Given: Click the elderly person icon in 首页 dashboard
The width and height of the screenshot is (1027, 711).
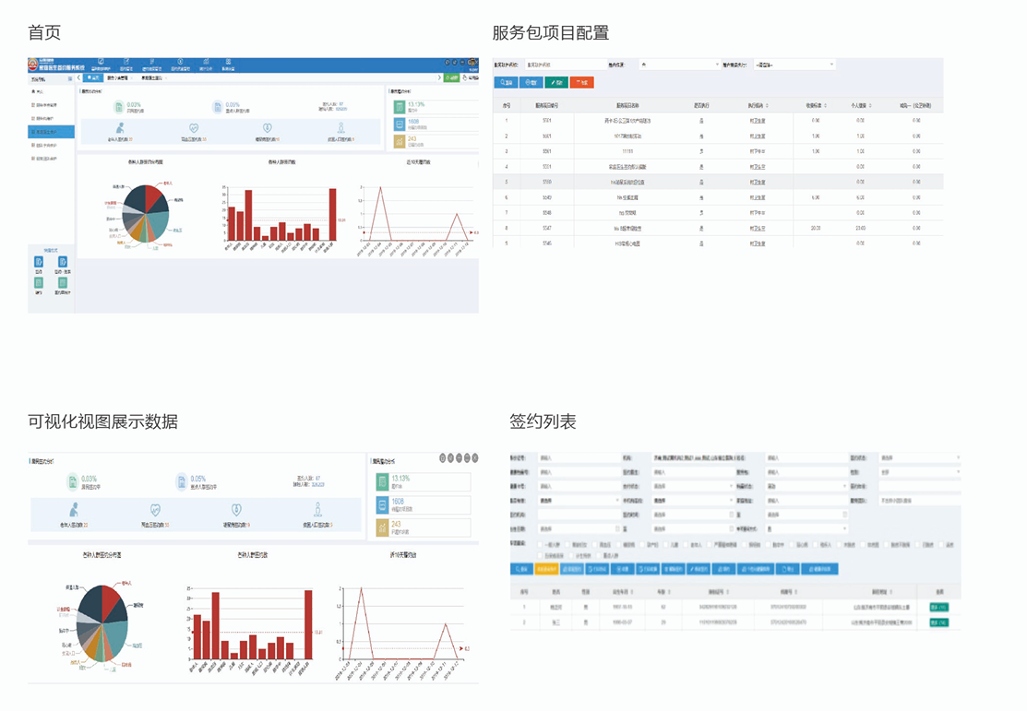Looking at the screenshot, I should [119, 128].
